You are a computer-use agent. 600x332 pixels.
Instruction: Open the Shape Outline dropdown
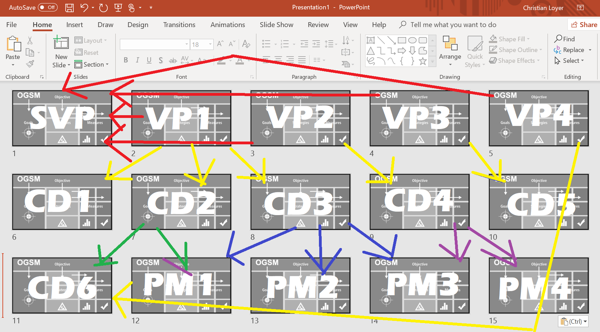pos(516,50)
